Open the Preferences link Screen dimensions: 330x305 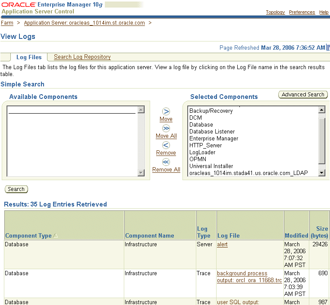(302, 12)
